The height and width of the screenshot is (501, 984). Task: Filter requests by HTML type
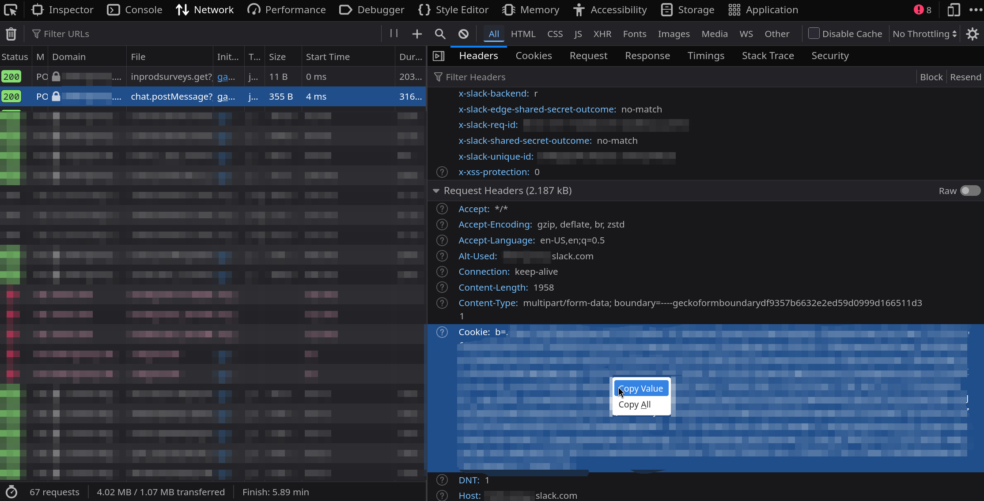(x=523, y=34)
